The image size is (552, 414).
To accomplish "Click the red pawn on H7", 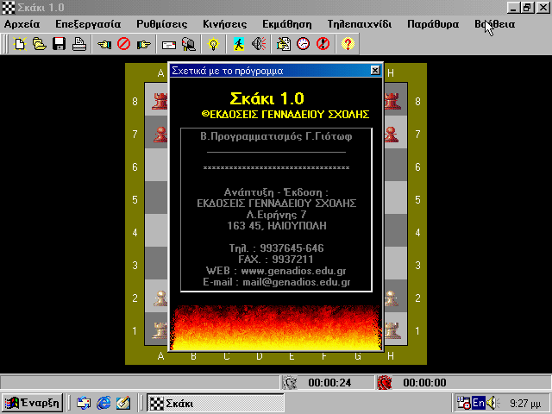I will point(392,135).
